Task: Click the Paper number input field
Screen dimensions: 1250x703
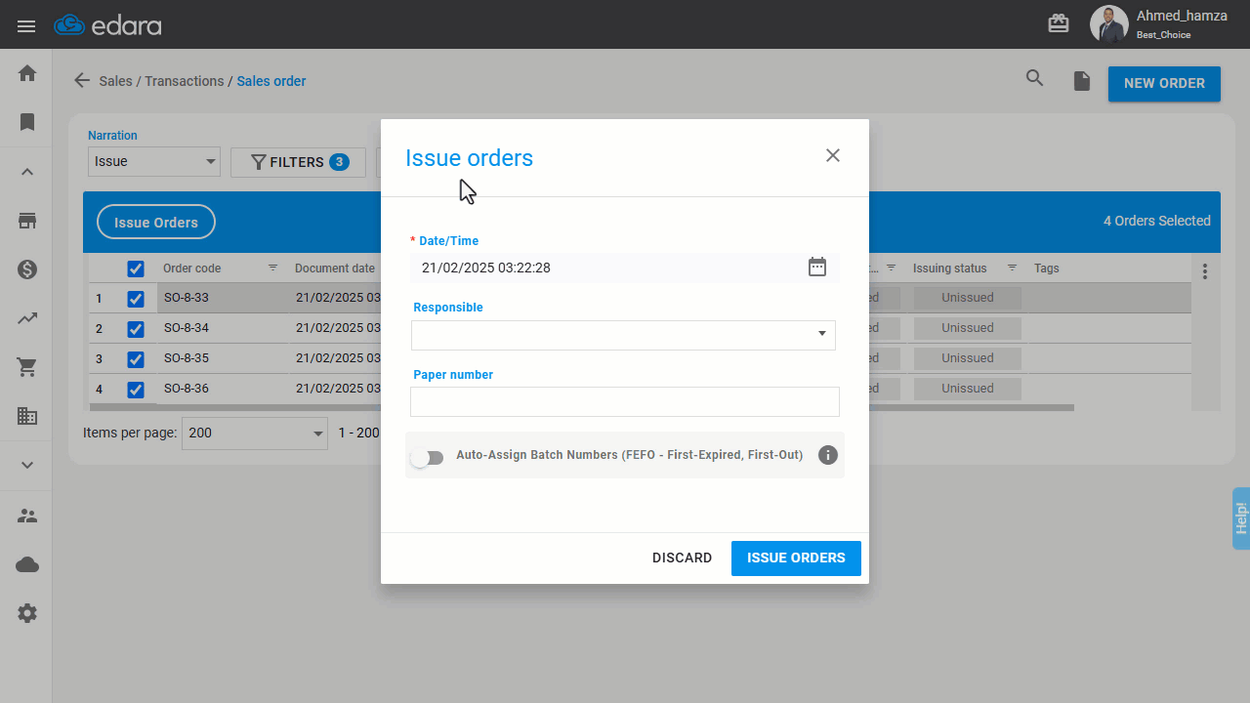Action: pos(625,401)
